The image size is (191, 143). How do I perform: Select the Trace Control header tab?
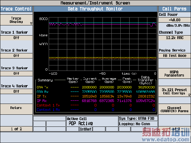[16, 9]
